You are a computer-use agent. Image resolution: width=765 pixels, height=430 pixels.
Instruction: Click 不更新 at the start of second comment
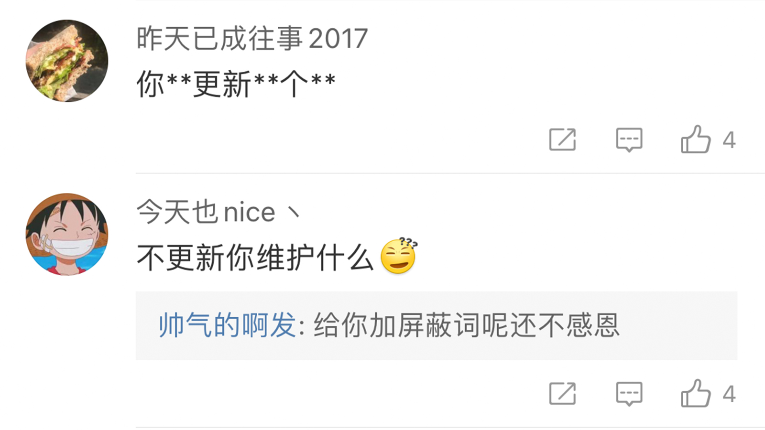click(x=180, y=258)
